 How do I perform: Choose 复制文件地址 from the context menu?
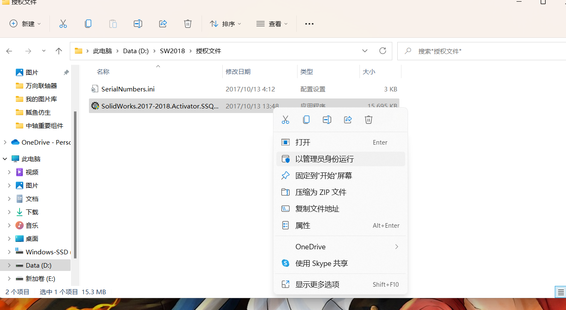tap(340, 209)
